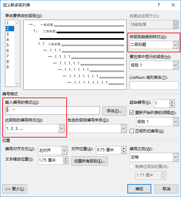
Task: Click the 设置所有级别 button
Action: tap(90, 161)
